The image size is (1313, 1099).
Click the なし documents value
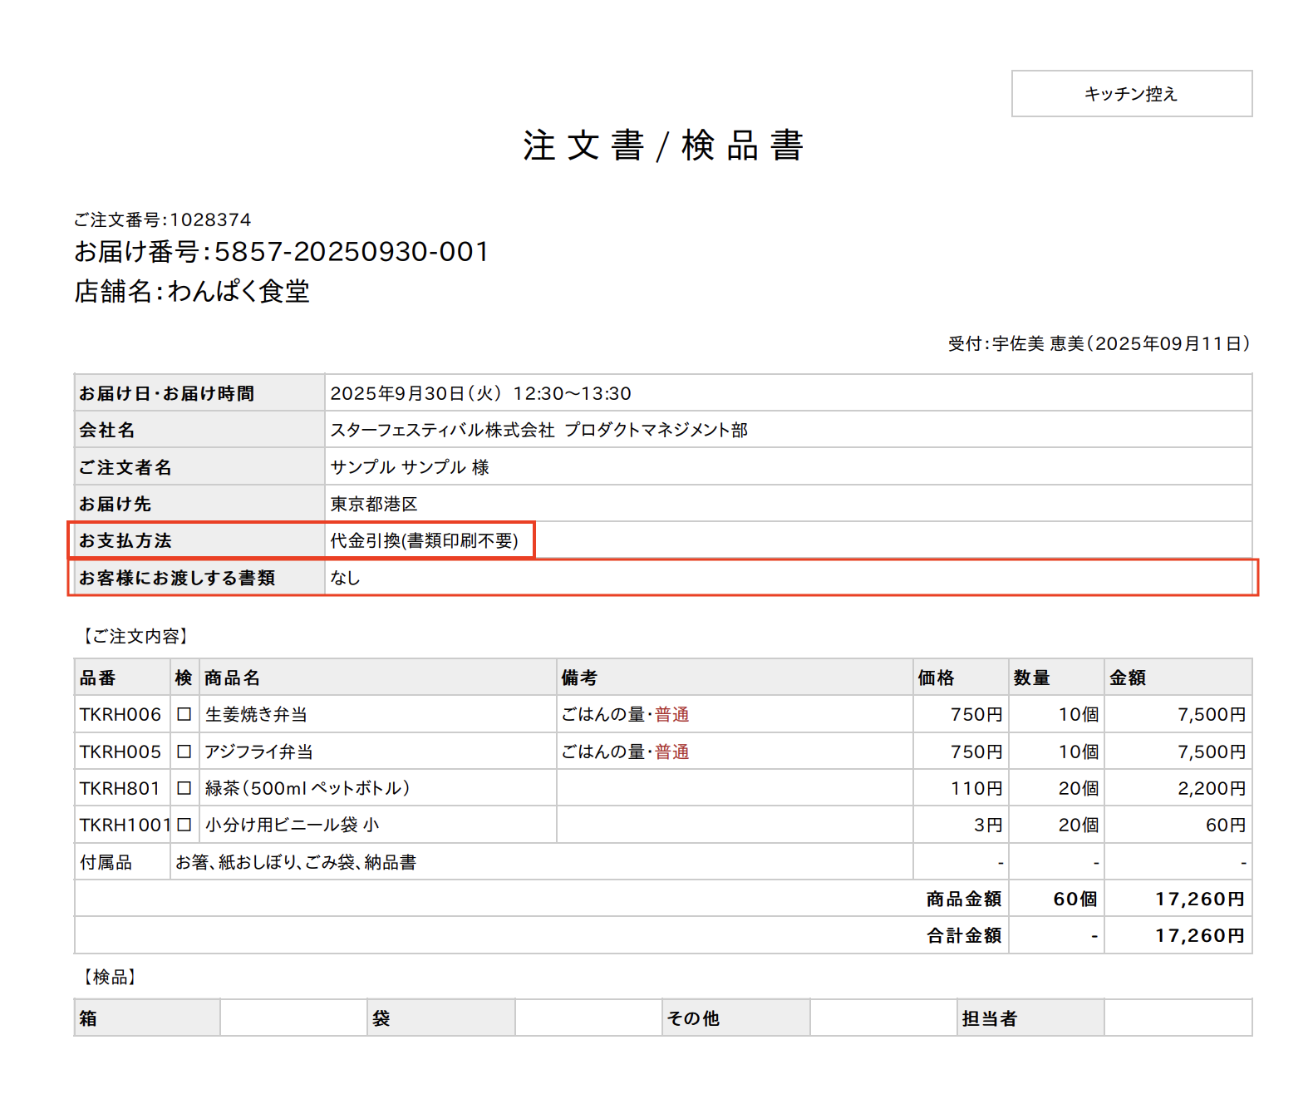345,578
